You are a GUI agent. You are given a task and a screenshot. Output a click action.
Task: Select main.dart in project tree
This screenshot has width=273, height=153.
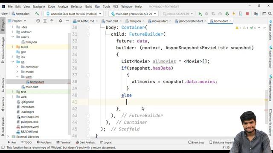click(32, 87)
